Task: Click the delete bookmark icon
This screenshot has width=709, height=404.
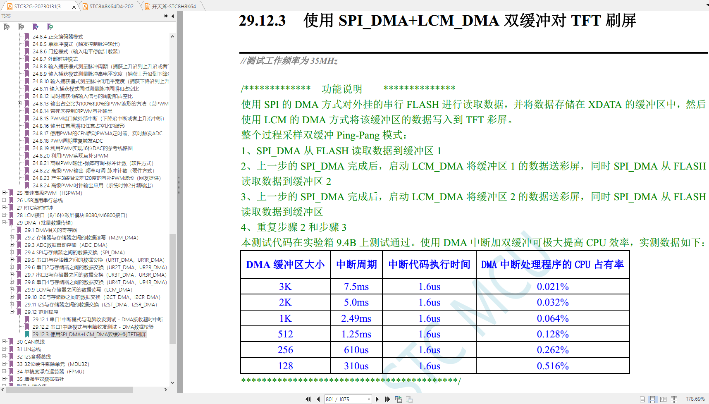Action: (7, 27)
